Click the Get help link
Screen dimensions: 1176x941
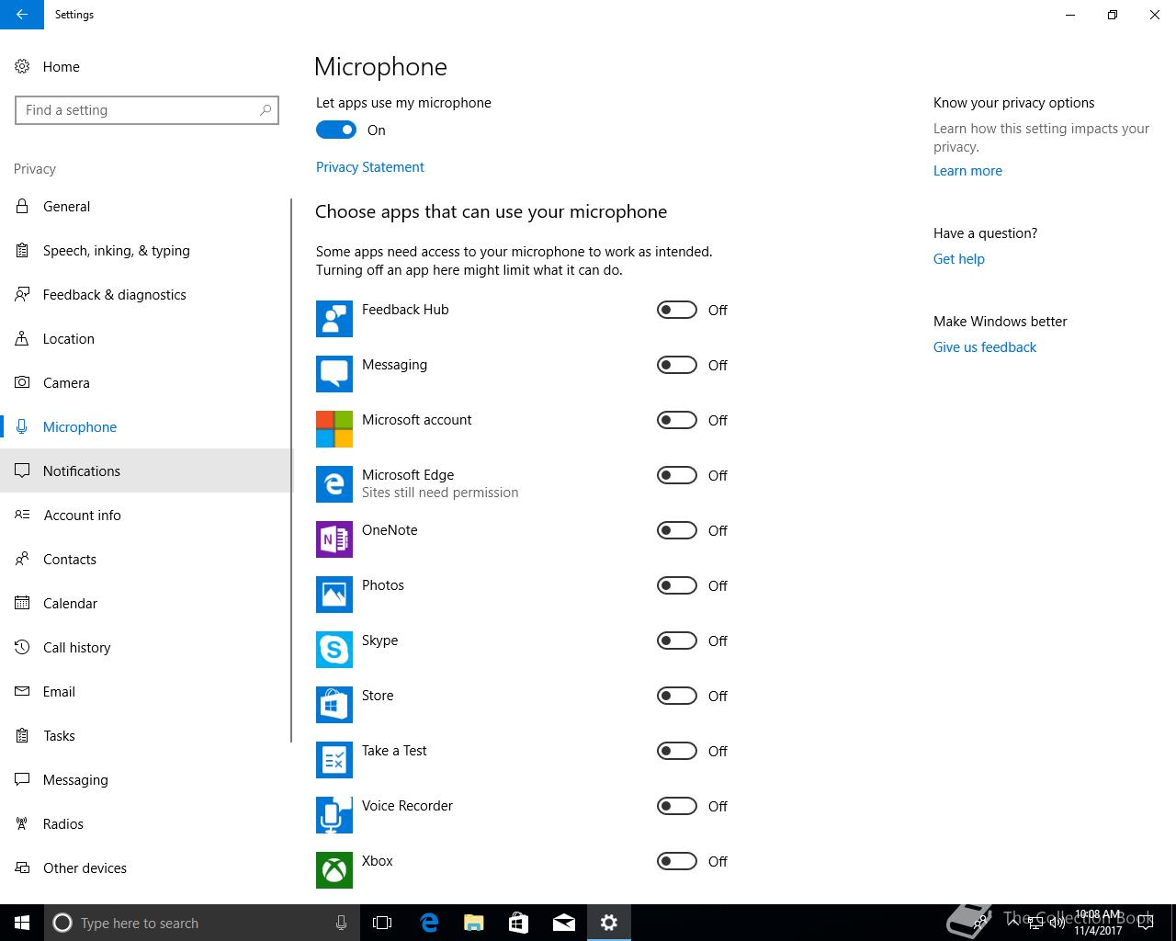click(x=959, y=259)
